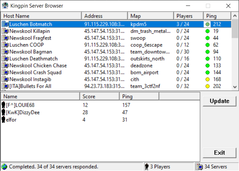Click the coop_6escape map cell
Image resolution: width=239 pixels, height=171 pixels.
click(x=146, y=45)
